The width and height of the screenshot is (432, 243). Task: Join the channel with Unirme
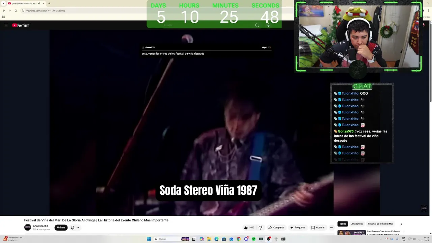click(x=61, y=227)
